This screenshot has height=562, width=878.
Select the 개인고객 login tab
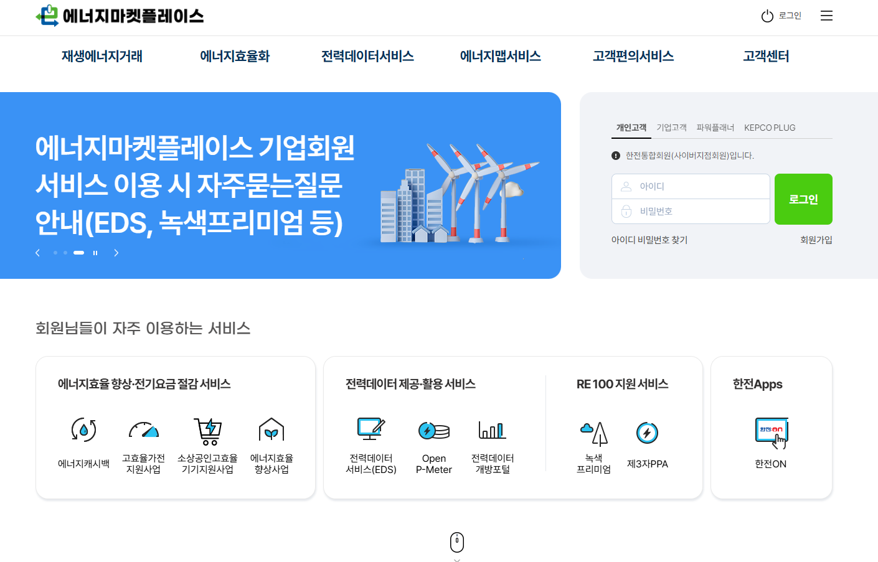click(x=631, y=128)
